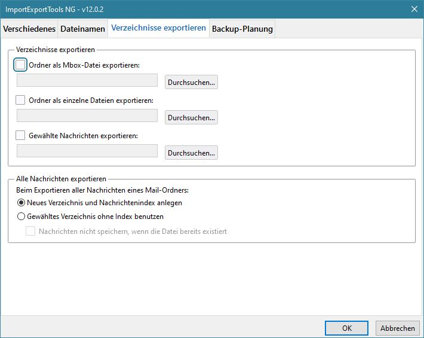Screen dimensions: 424x338
Task: Switch to the Verschiedenes tab
Action: pos(29,29)
